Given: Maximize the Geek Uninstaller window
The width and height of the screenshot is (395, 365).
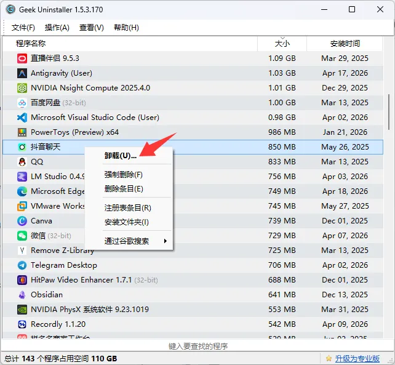Looking at the screenshot, I should pyautogui.click(x=352, y=10).
